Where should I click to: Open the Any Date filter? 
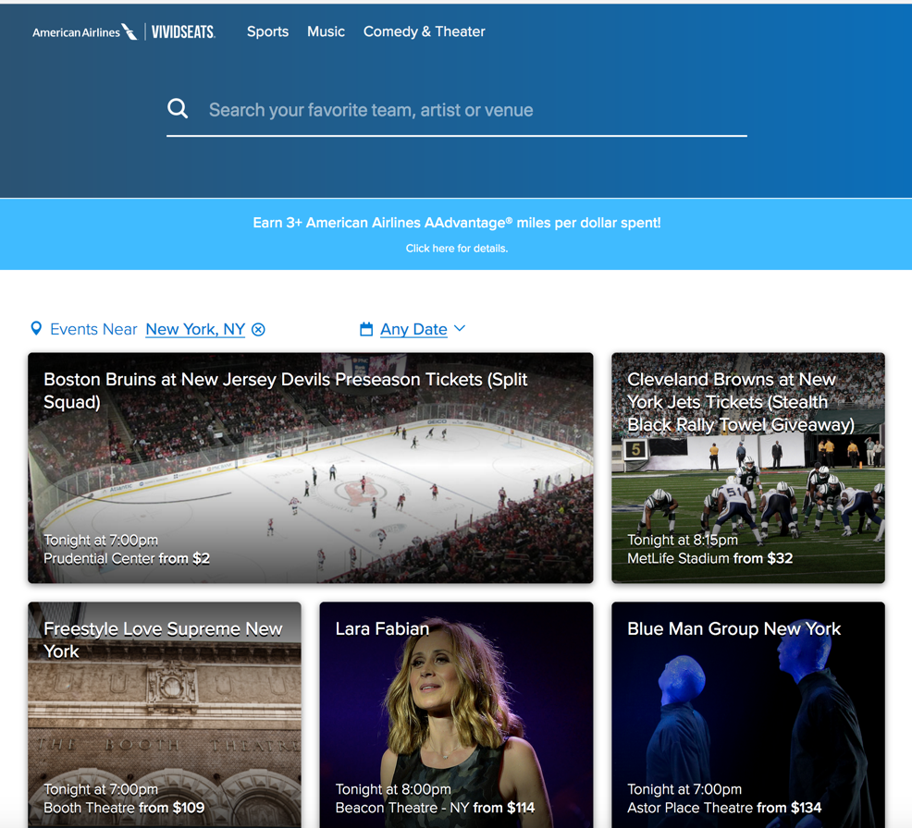pos(413,329)
